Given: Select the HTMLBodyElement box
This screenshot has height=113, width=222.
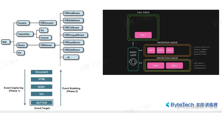Looking at the screenshot, I should coord(73,20).
